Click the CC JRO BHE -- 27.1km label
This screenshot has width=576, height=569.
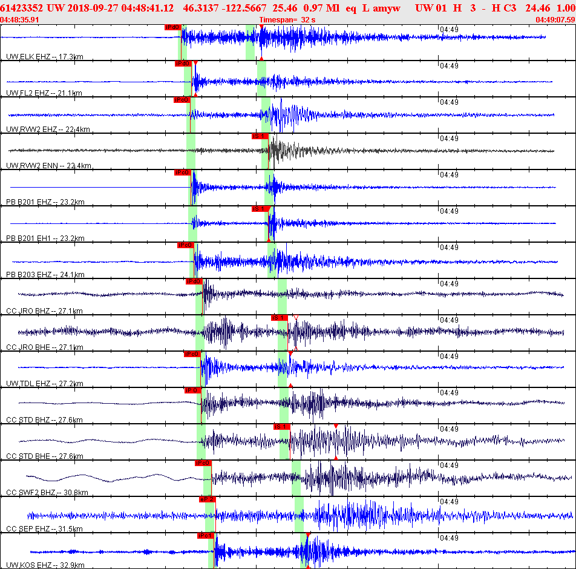[44, 347]
